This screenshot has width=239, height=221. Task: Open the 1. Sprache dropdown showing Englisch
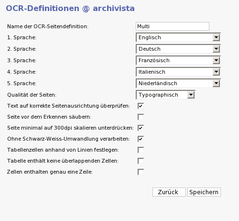pos(178,37)
